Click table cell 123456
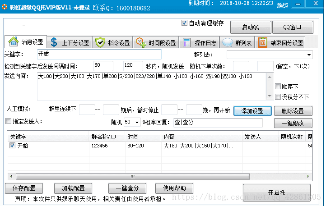 click(x=107, y=146)
